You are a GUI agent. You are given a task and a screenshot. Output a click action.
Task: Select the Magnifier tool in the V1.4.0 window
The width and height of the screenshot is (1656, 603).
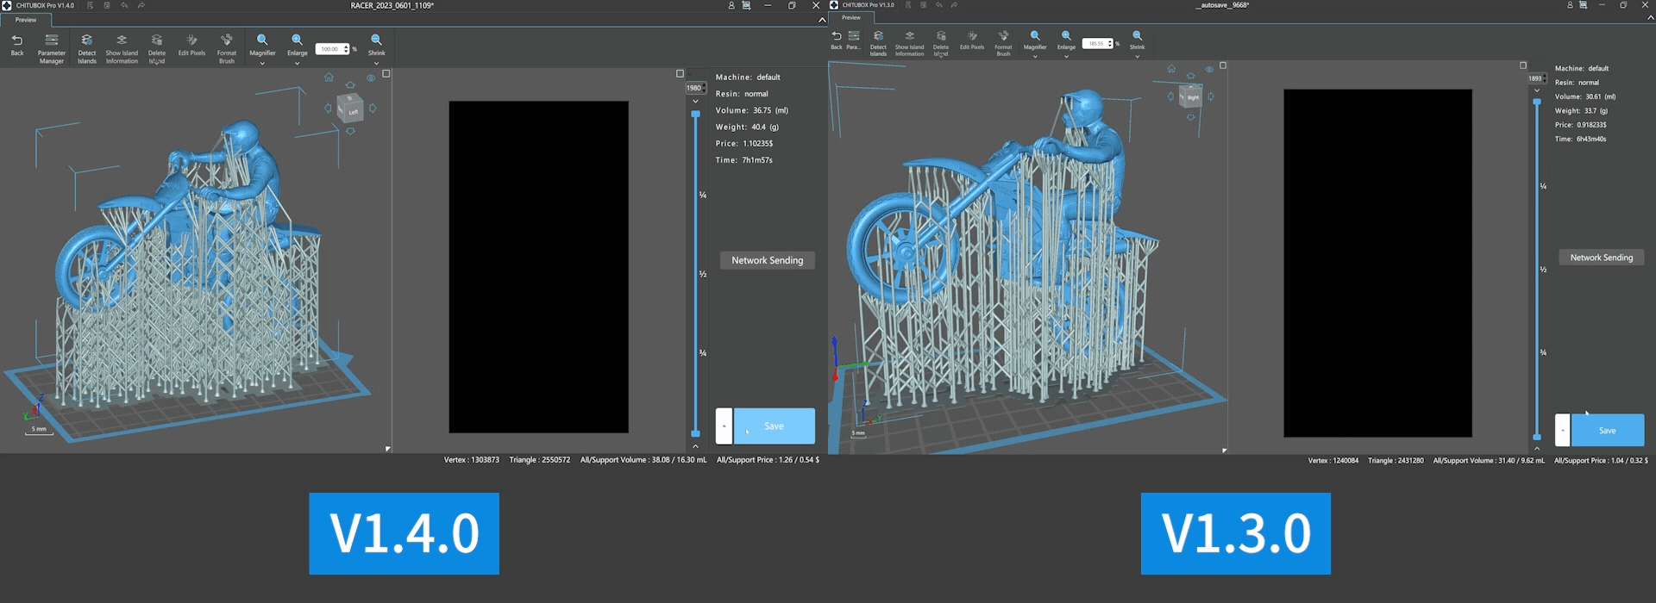262,45
